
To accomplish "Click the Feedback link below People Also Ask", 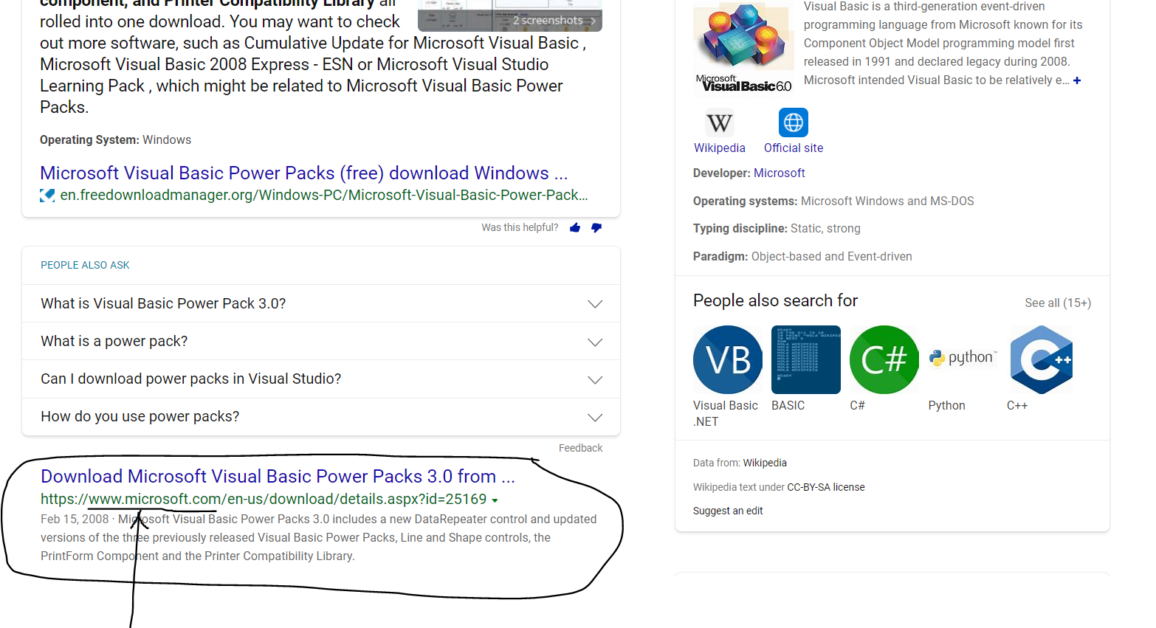I will [580, 448].
